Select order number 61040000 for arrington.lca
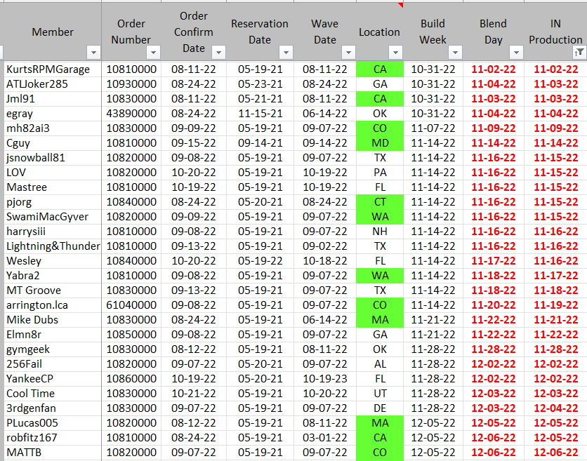The width and height of the screenshot is (587, 461). [131, 305]
